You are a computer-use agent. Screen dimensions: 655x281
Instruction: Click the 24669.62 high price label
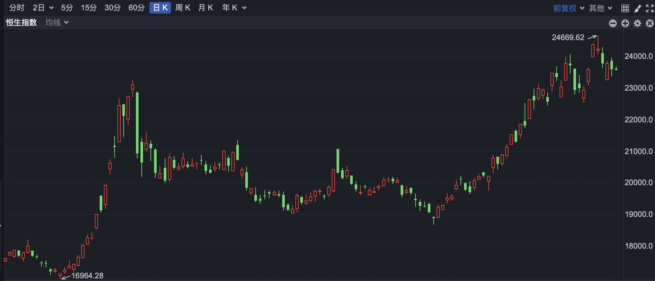coord(568,38)
